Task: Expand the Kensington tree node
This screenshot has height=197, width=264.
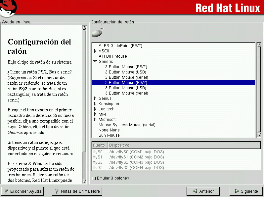Action: [x=95, y=104]
